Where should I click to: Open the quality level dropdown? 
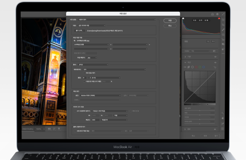click(x=105, y=78)
